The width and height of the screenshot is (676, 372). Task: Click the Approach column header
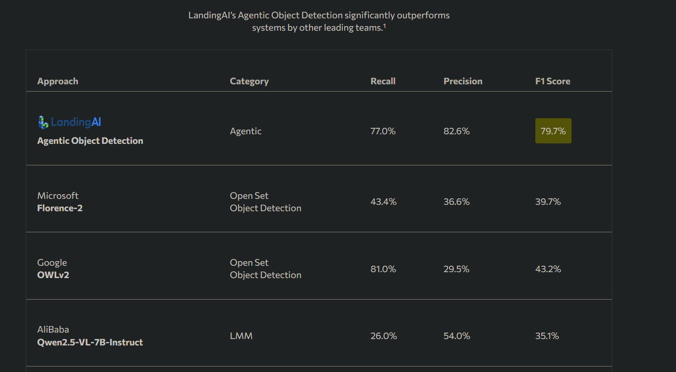point(58,81)
